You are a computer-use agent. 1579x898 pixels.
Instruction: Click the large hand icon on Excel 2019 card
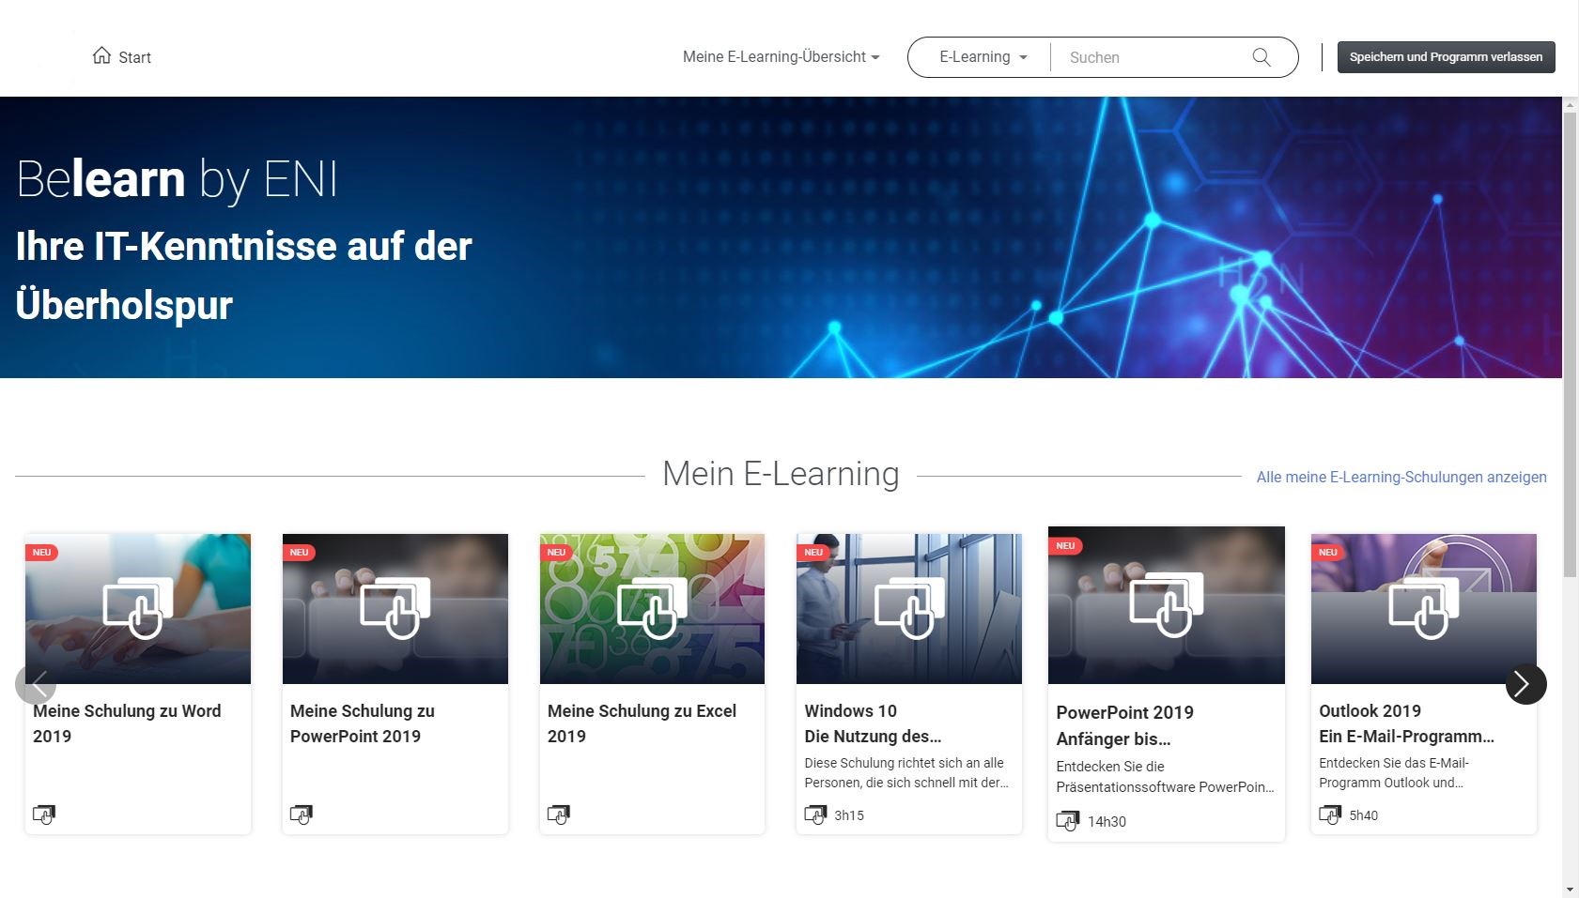click(653, 608)
